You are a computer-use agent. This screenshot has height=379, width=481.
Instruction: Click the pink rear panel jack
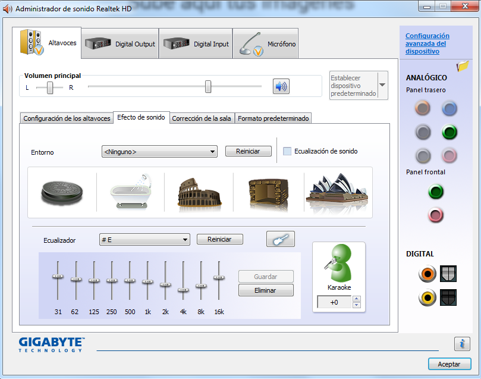pos(449,155)
